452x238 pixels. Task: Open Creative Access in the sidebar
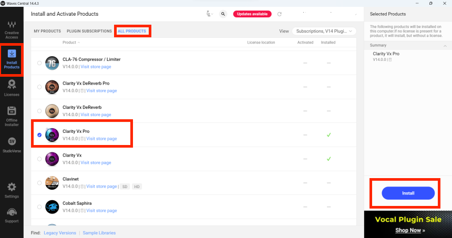(12, 30)
